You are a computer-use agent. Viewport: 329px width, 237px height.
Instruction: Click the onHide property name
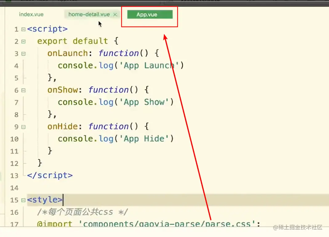62,126
